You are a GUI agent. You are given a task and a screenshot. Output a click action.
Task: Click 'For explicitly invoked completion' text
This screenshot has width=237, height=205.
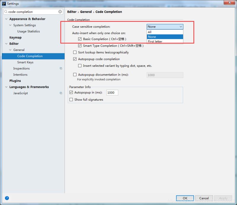(x=99, y=79)
